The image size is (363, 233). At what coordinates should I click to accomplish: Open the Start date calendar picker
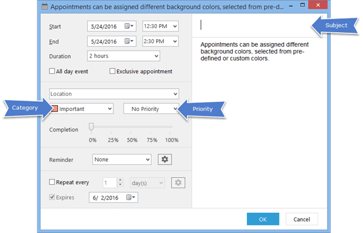(129, 26)
